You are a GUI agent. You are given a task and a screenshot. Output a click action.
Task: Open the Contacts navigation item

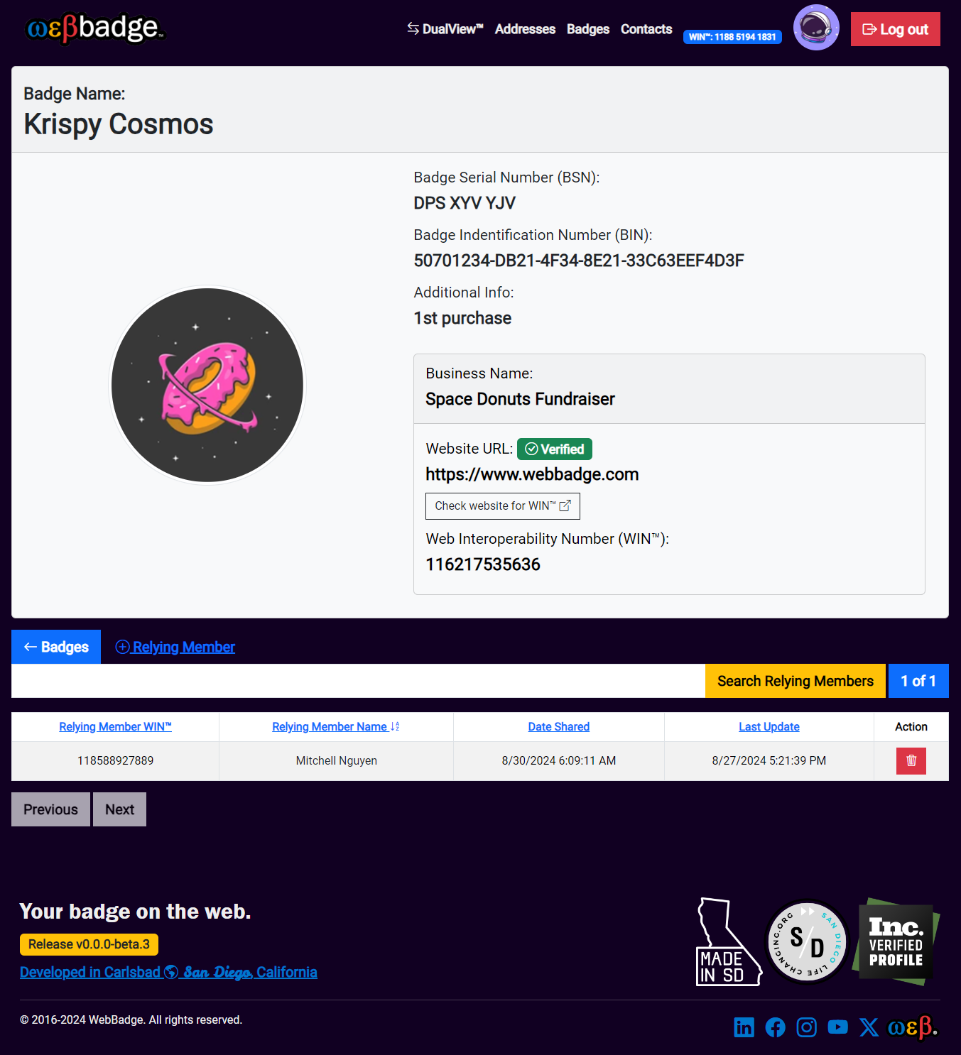click(646, 29)
